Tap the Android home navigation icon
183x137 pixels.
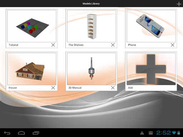point(21,133)
